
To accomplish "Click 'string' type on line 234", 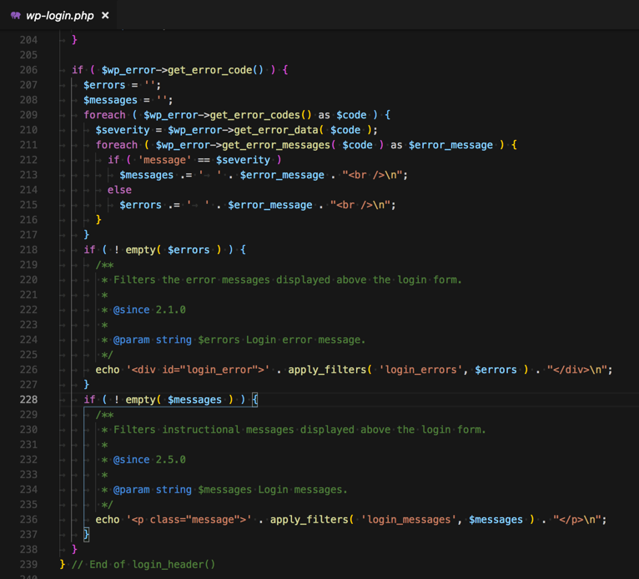I will click(x=174, y=490).
